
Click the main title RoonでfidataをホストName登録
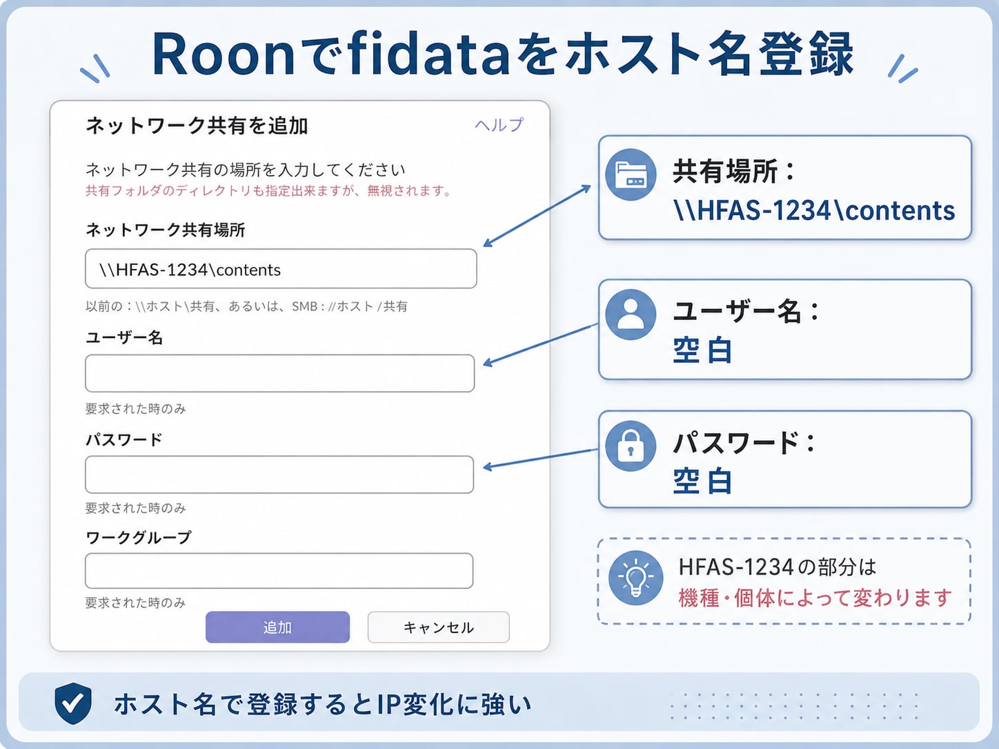pos(502,54)
